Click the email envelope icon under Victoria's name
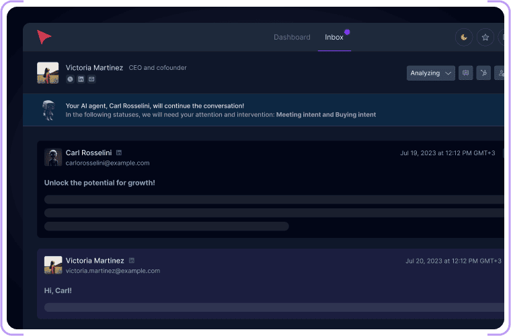Viewport: 511px width, 336px height. tap(91, 79)
